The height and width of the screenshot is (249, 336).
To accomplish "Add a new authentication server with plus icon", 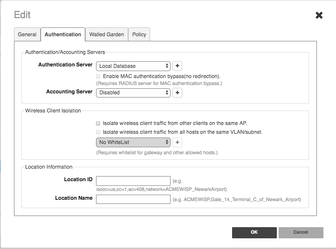I will [177, 66].
